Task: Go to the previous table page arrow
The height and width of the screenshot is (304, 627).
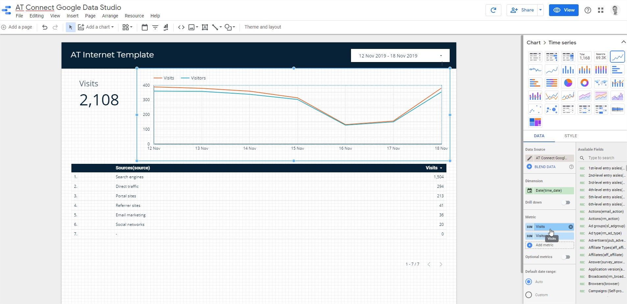Action: click(x=429, y=264)
